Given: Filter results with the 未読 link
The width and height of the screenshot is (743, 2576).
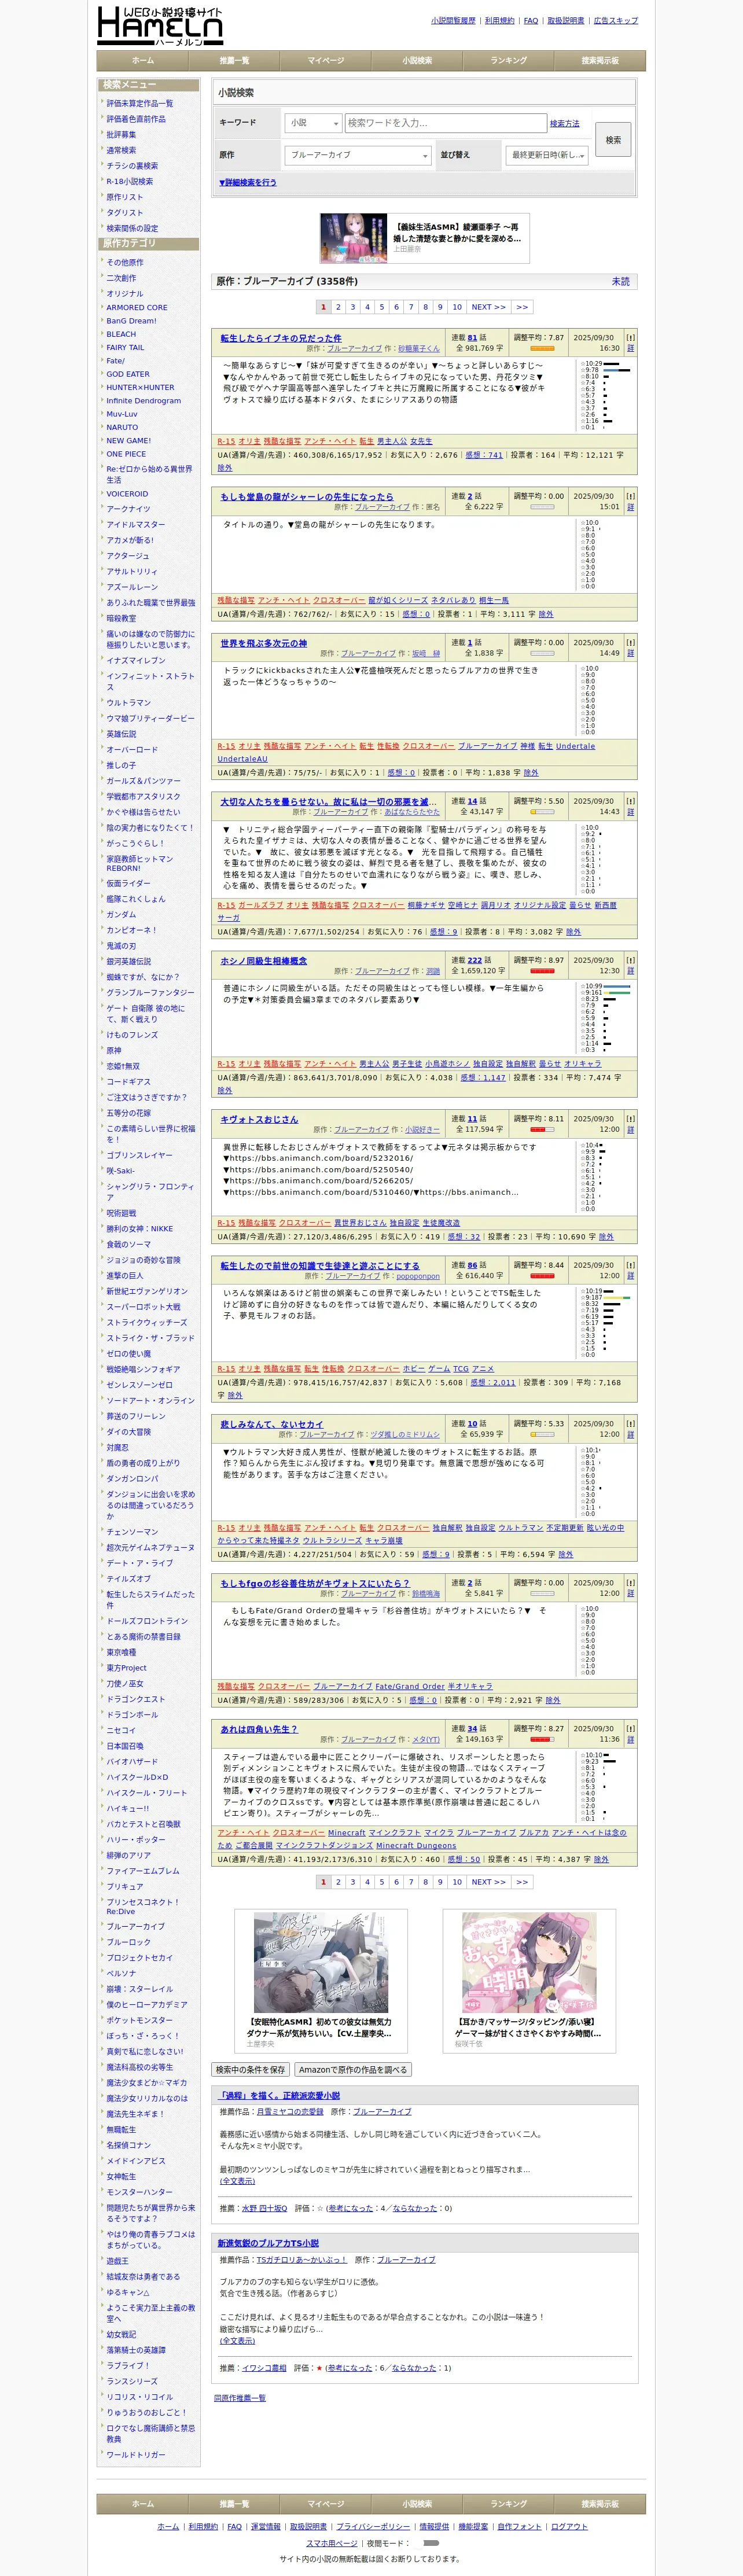Looking at the screenshot, I should pos(621,282).
